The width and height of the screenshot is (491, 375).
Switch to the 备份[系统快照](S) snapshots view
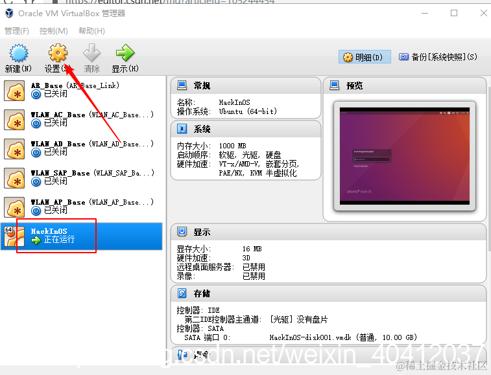coord(438,57)
